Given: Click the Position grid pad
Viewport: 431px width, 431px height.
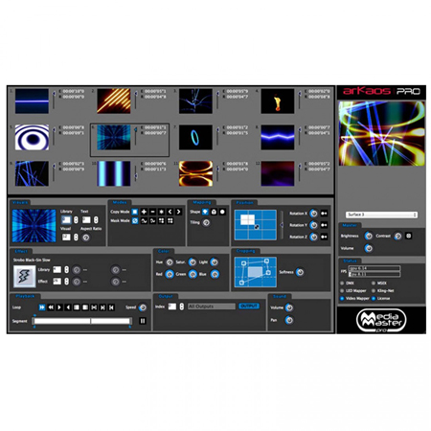Looking at the screenshot, I should click(x=256, y=225).
